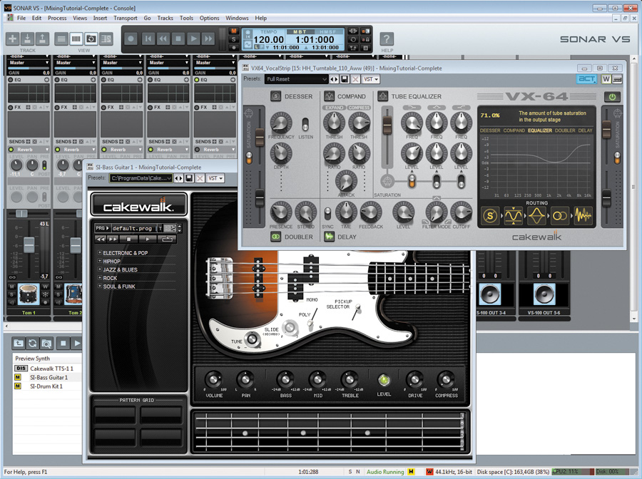Toggle the Deesser Listen switch
The width and height of the screenshot is (642, 479).
[x=306, y=124]
